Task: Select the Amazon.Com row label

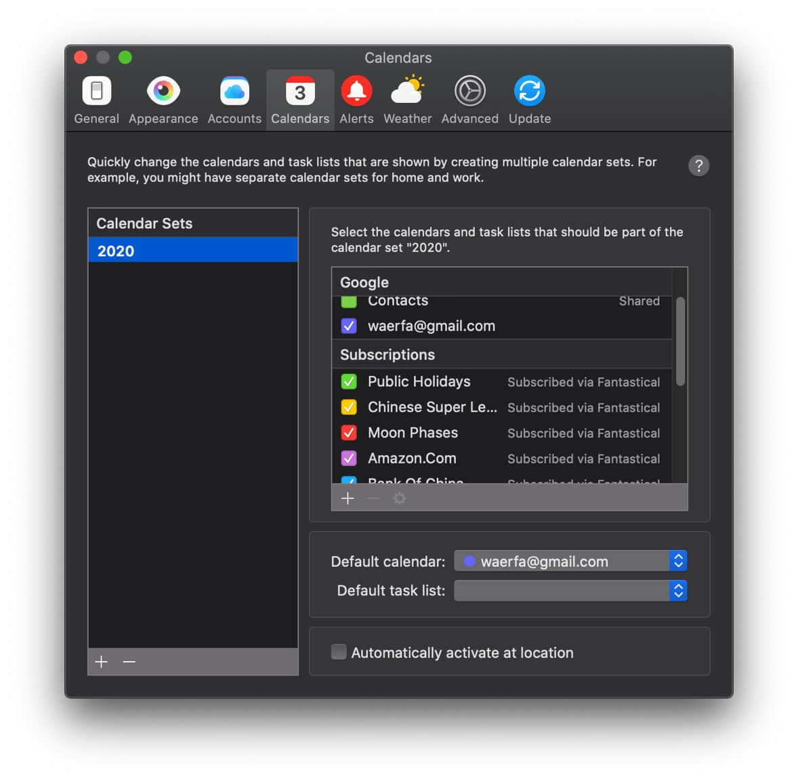Action: 412,458
